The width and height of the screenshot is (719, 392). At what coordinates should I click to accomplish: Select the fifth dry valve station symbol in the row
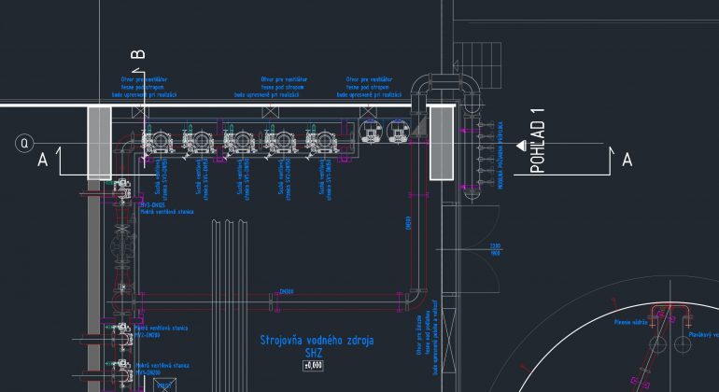[x=318, y=143]
